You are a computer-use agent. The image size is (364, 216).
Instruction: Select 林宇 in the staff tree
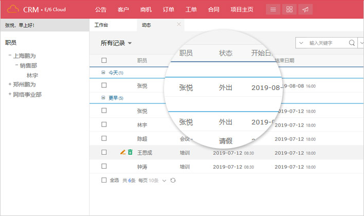coord(33,75)
